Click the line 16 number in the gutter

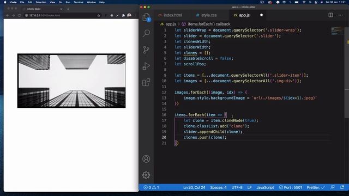click(164, 115)
